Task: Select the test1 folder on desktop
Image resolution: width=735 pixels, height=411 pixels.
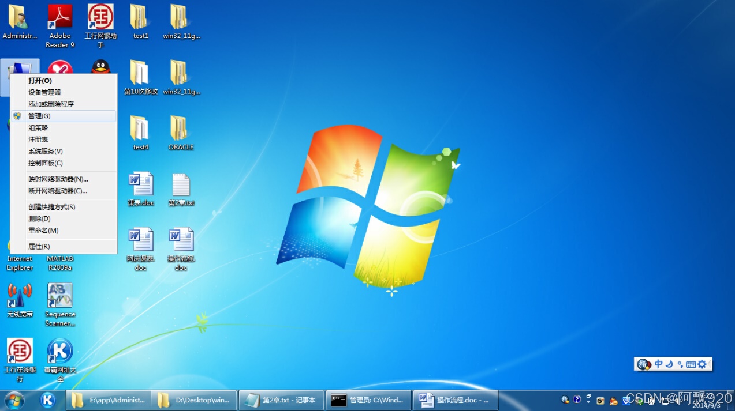Action: (x=140, y=22)
